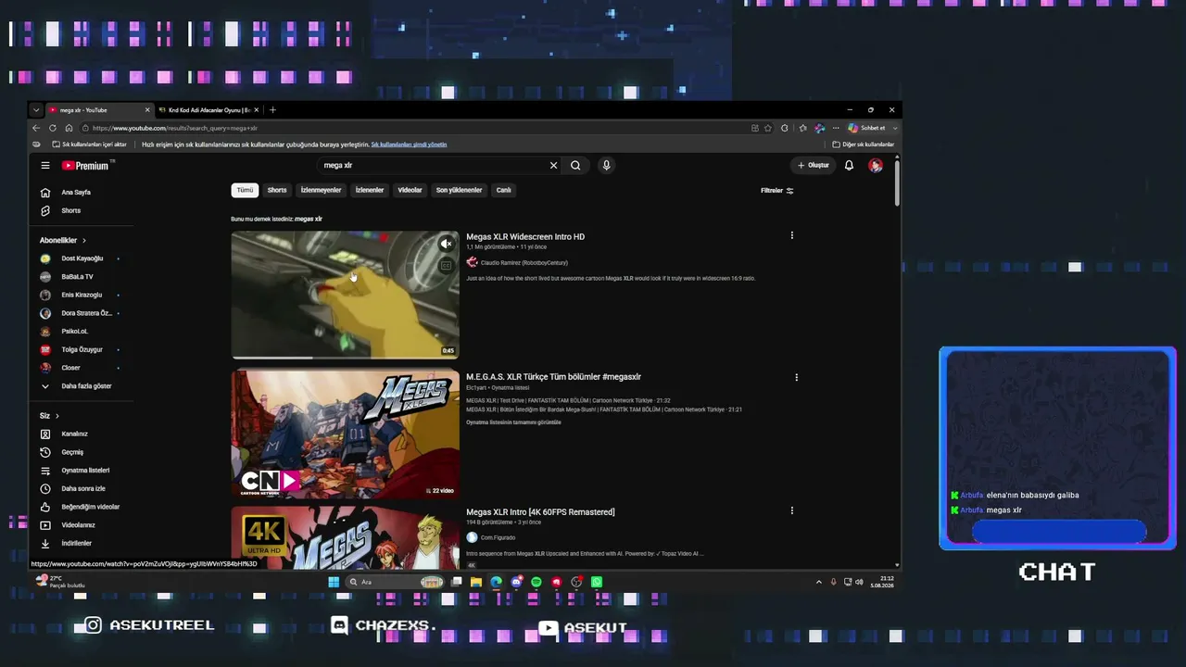
Task: Click the magnifier search button
Action: click(x=575, y=166)
